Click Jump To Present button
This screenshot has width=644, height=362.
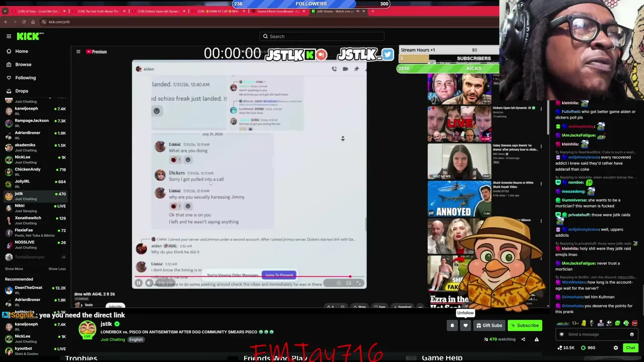(279, 275)
